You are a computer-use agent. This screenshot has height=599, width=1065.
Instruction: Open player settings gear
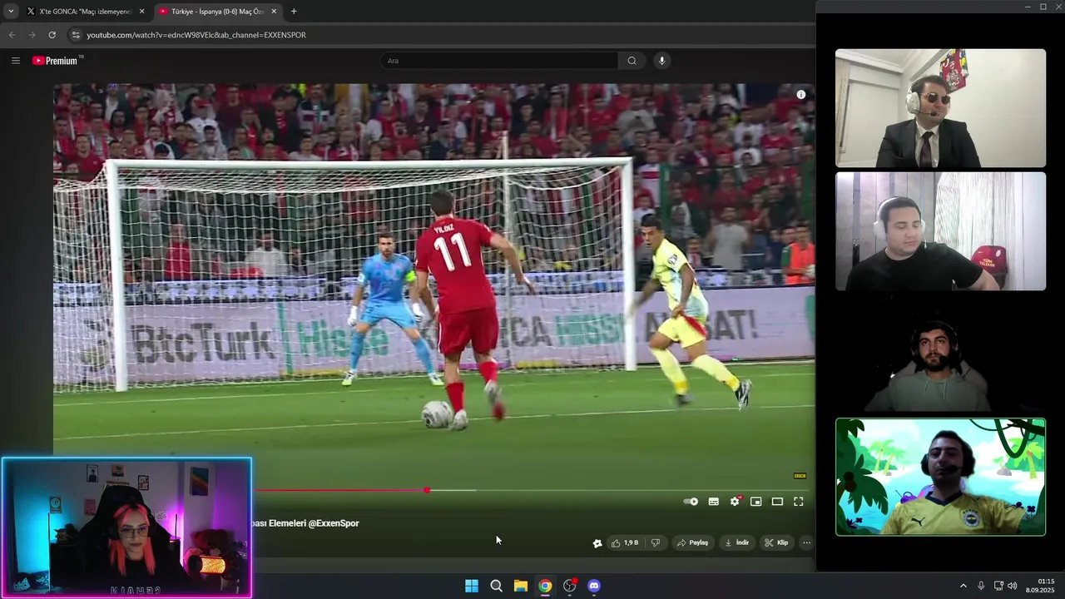click(735, 502)
